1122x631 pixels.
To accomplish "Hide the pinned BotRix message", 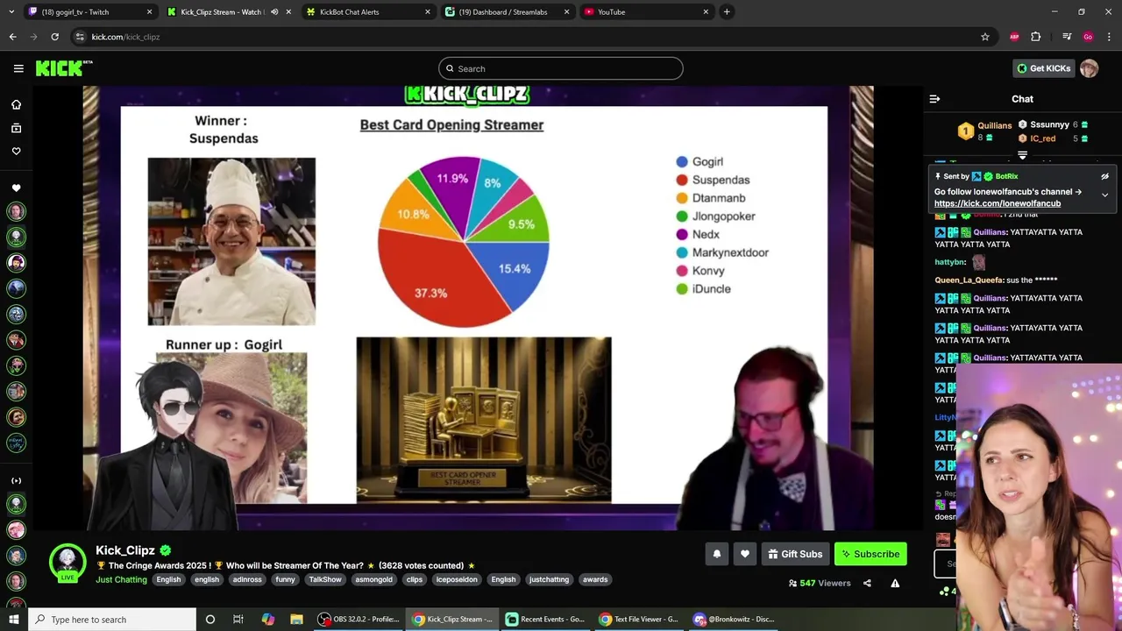I will (1104, 176).
